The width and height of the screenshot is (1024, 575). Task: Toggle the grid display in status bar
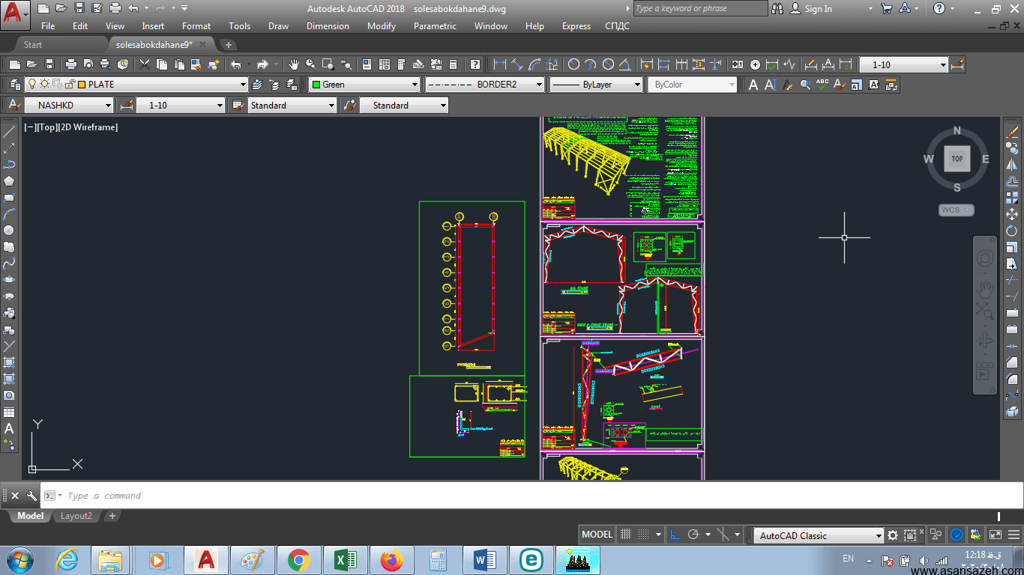(627, 535)
